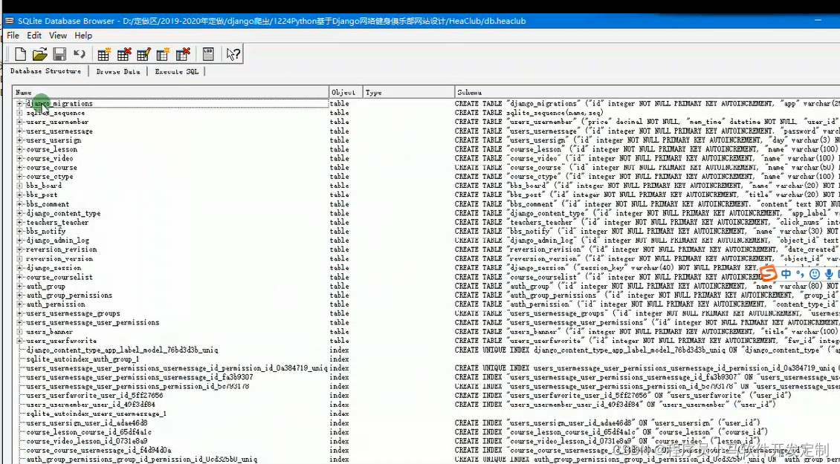Open the Help menu
The image size is (840, 464).
coord(83,36)
